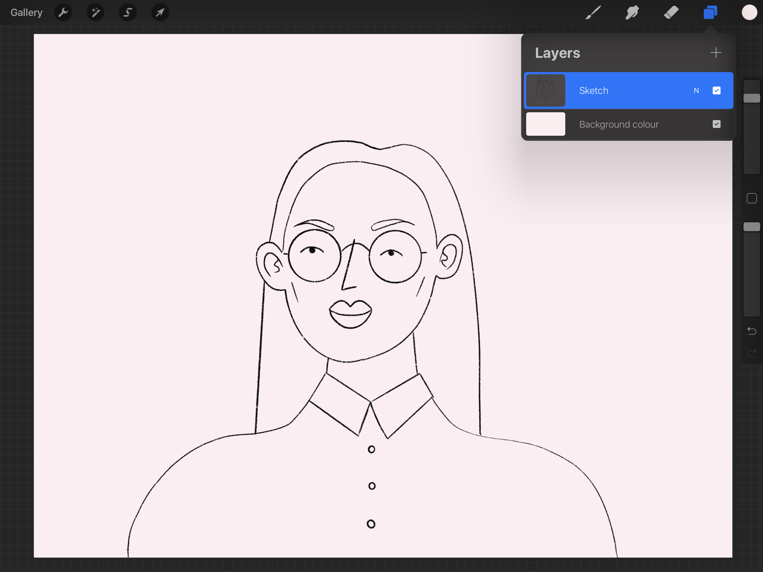Return to Gallery
The image size is (763, 572).
[x=26, y=13]
